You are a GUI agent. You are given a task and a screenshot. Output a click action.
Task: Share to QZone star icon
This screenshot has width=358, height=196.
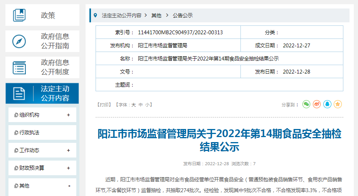[x=338, y=104]
